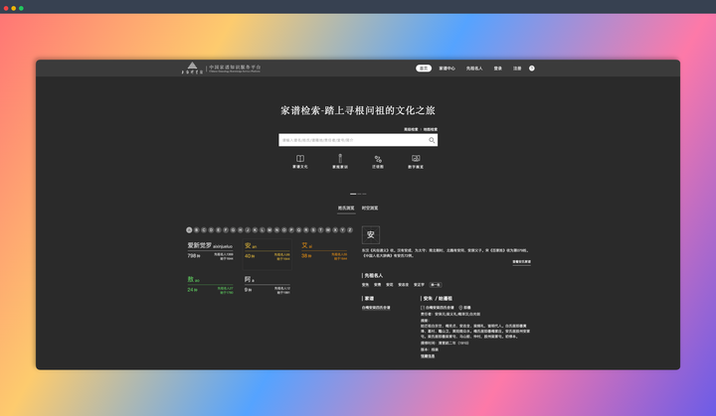Select letter M in the surname index
Image resolution: width=716 pixels, height=416 pixels.
coord(269,230)
